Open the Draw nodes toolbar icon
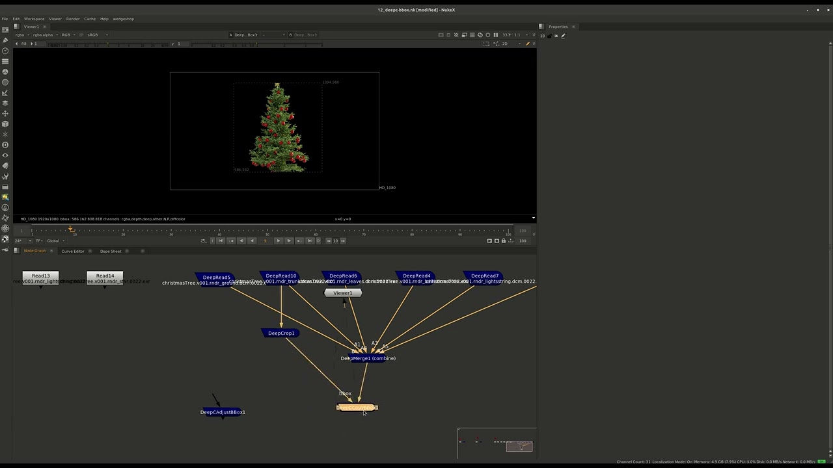The height and width of the screenshot is (468, 833). pyautogui.click(x=5, y=40)
